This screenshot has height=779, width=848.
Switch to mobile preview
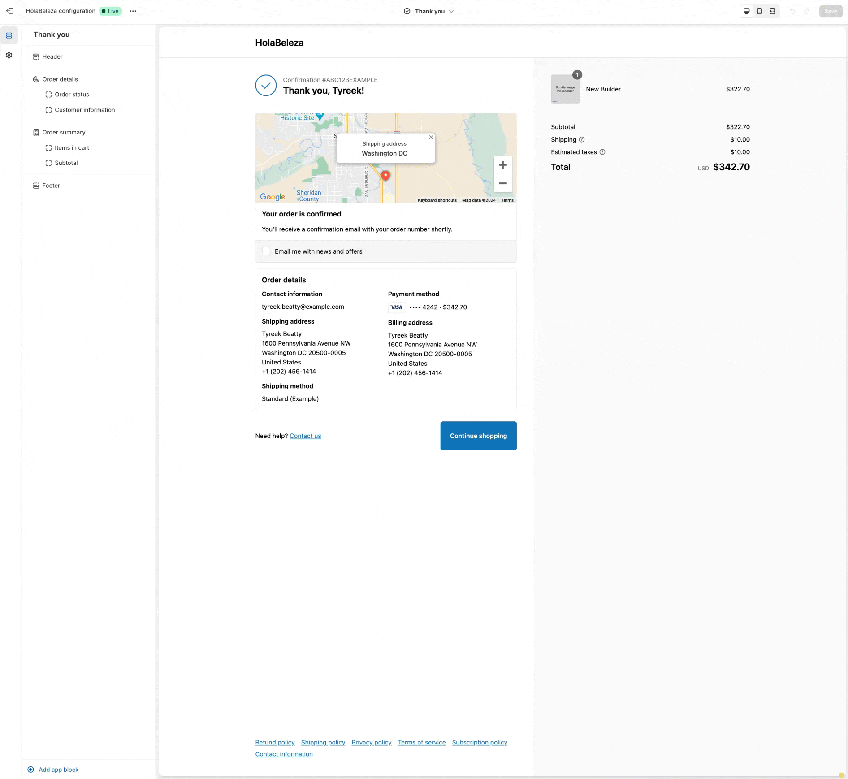(760, 11)
